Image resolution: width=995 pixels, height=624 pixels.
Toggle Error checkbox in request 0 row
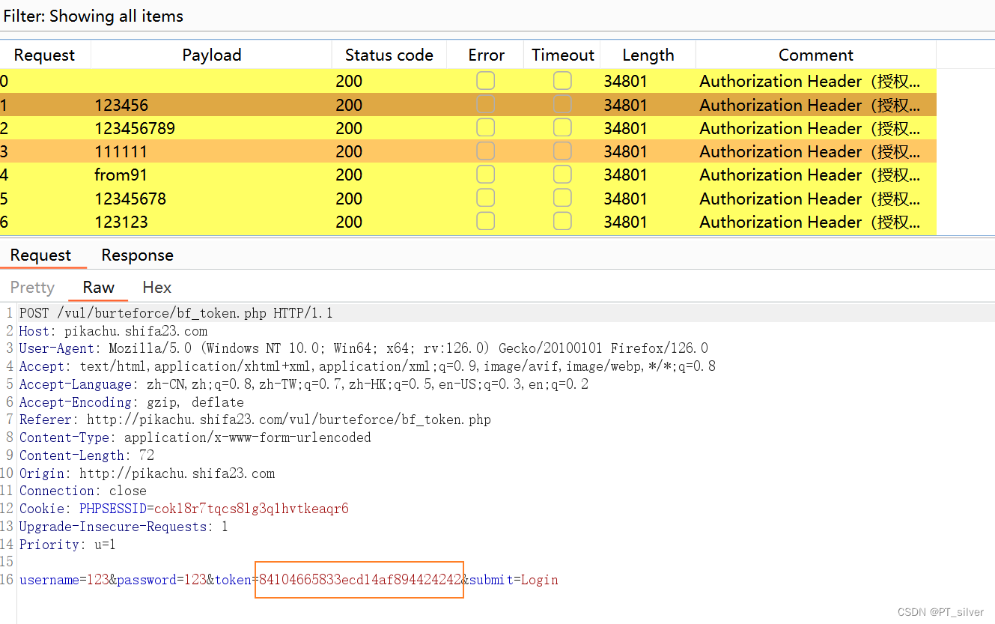click(x=485, y=81)
